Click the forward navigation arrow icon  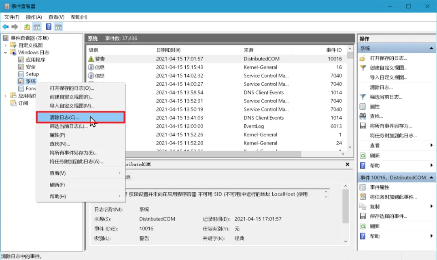point(15,27)
